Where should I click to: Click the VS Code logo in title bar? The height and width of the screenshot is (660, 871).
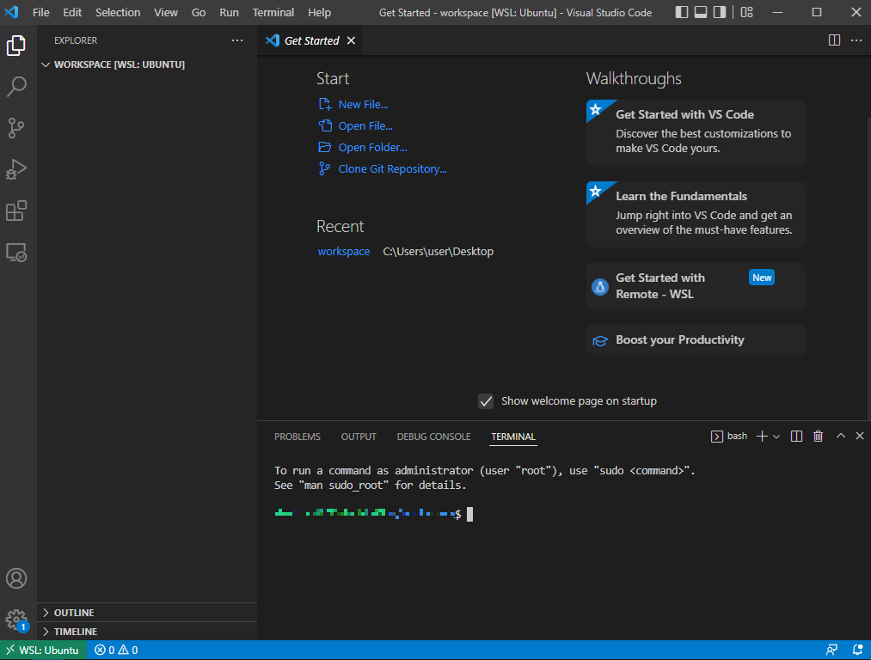tap(12, 12)
